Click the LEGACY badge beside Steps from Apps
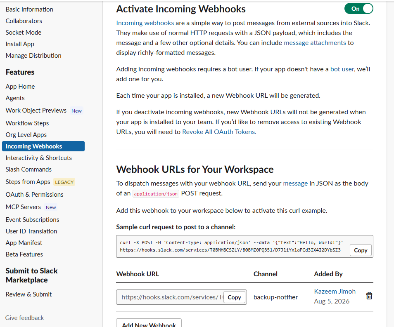394x327 pixels. [x=64, y=182]
